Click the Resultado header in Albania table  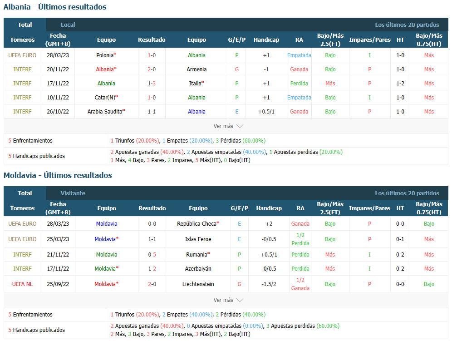[152, 40]
